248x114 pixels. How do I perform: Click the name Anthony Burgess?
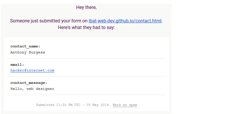click(28, 52)
